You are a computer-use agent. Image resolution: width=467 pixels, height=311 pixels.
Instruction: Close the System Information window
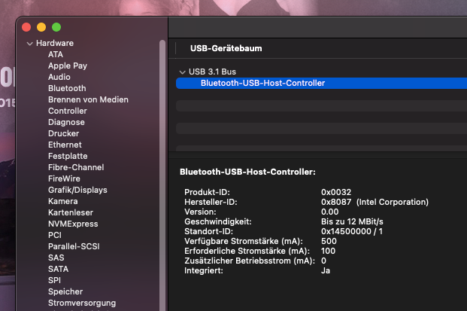pyautogui.click(x=26, y=27)
